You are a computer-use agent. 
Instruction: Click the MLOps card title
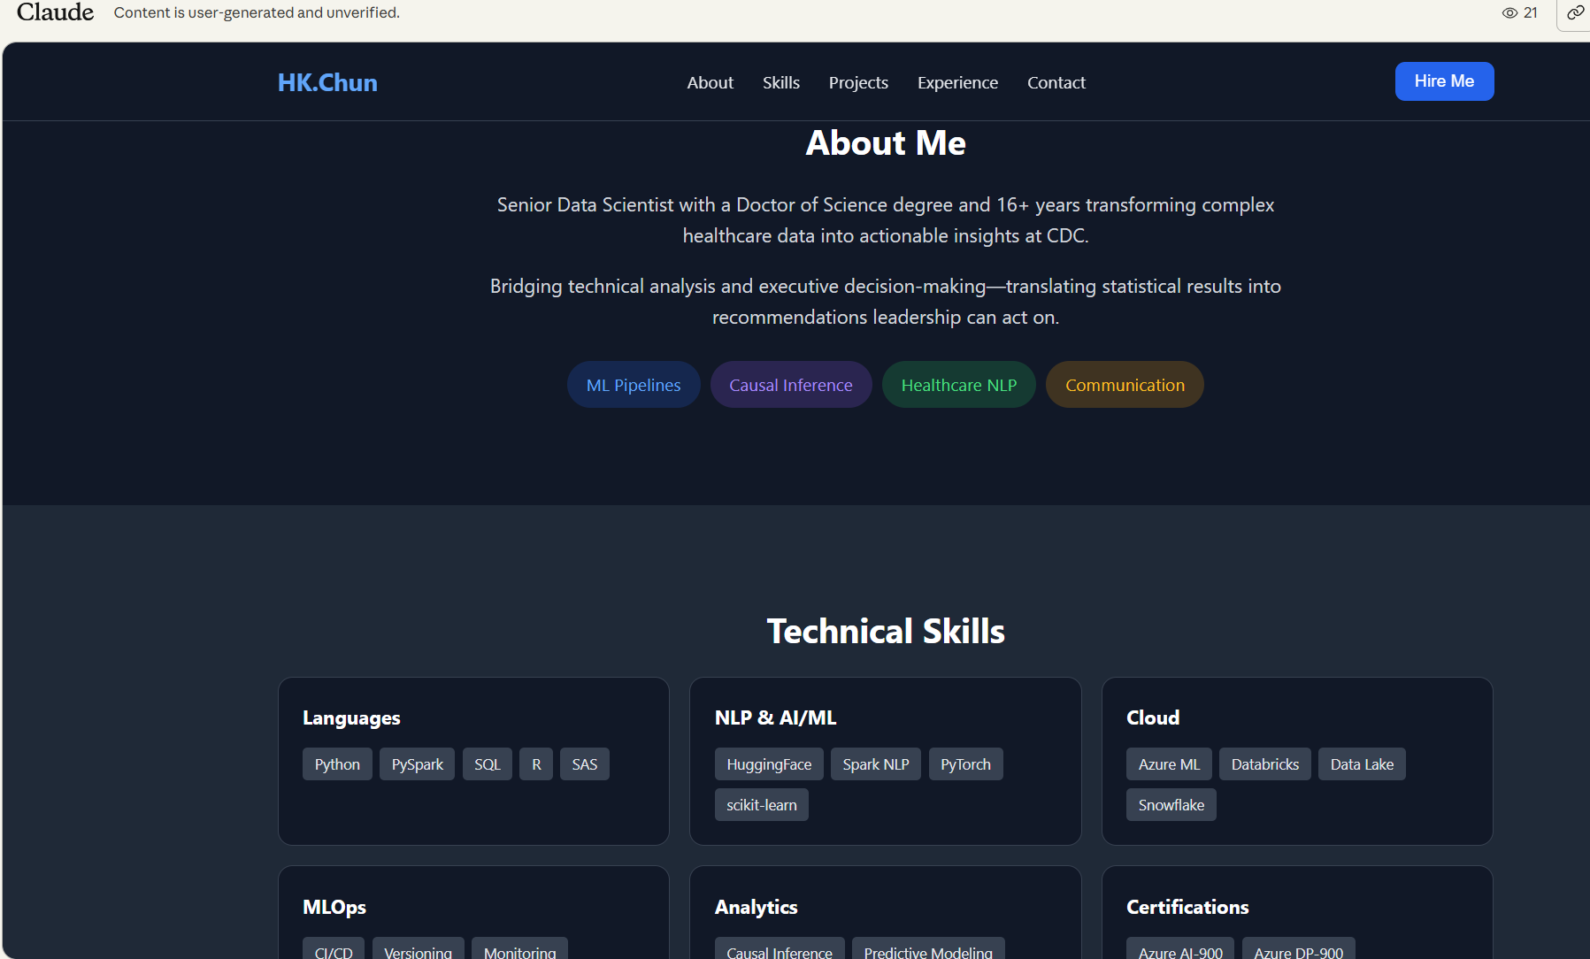(x=334, y=907)
